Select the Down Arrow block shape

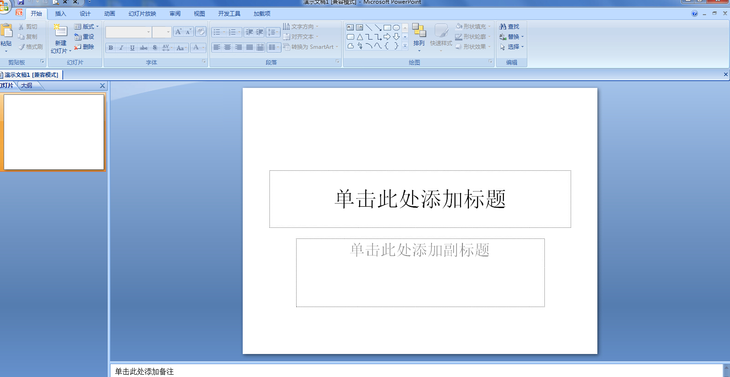(396, 37)
